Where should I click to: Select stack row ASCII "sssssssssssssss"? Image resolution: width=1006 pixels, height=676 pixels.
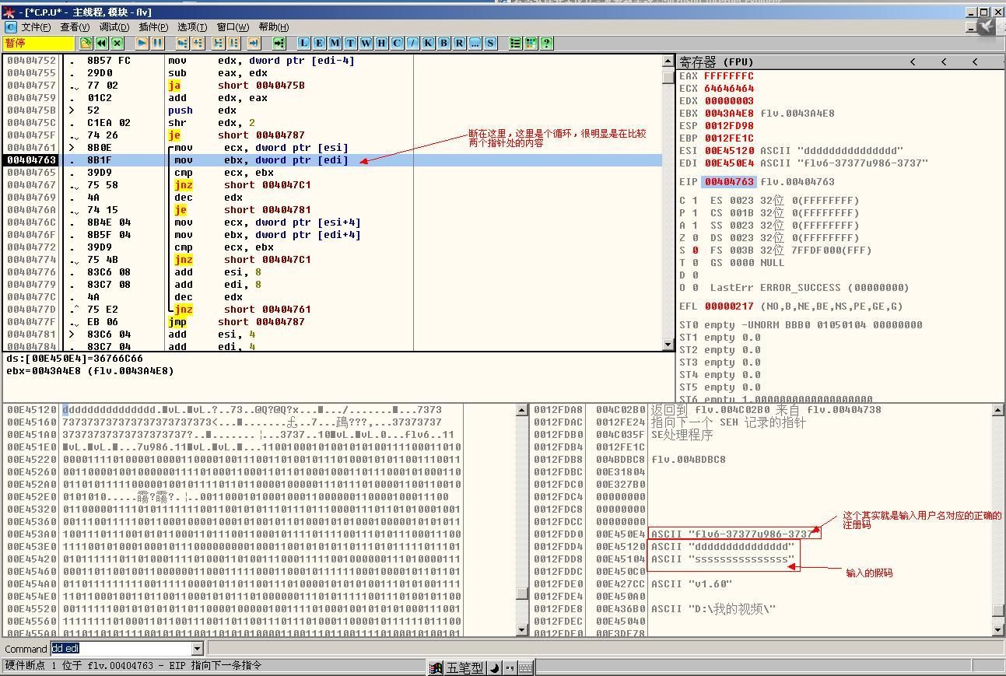762,559
